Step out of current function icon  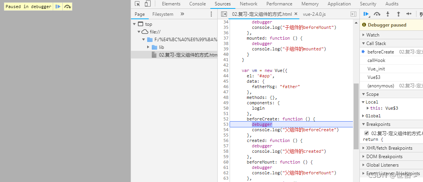[398, 14]
